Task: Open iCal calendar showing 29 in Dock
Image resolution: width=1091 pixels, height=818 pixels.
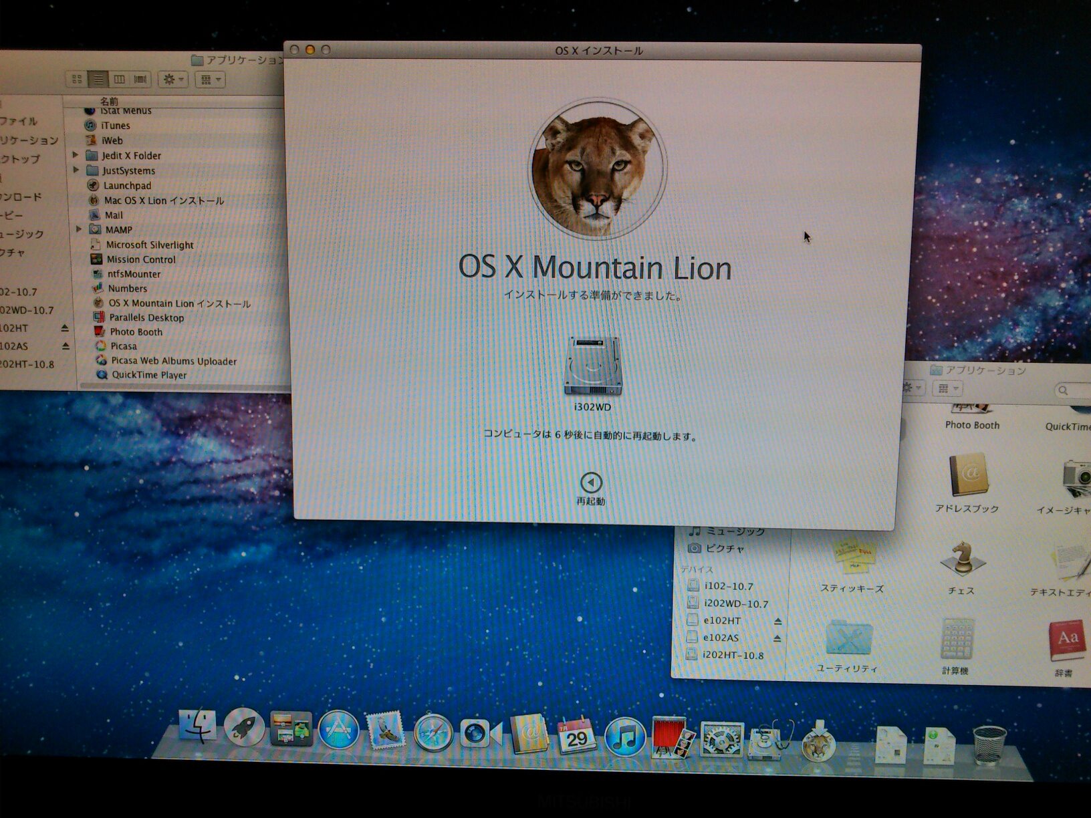Action: pyautogui.click(x=577, y=735)
